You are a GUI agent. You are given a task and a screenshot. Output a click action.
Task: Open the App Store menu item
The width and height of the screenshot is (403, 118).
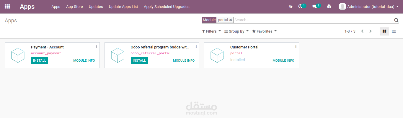click(x=74, y=6)
